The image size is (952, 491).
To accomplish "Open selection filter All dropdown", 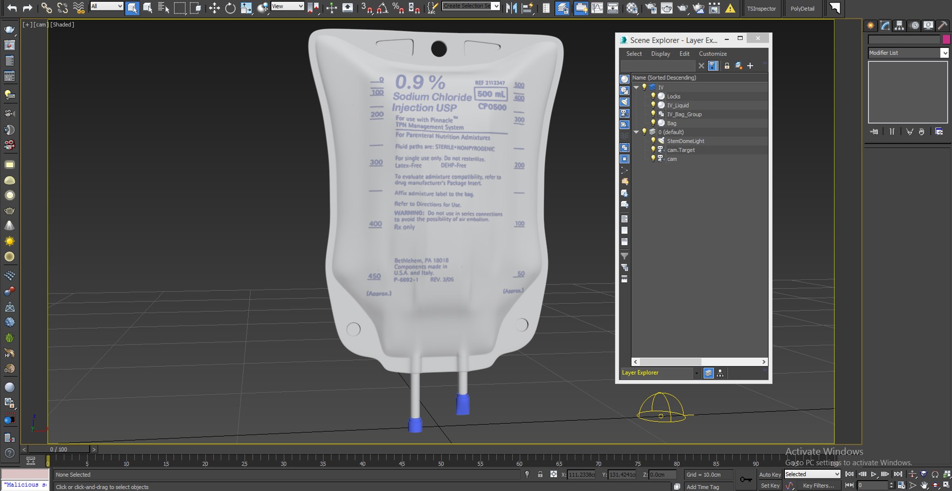I will click(107, 6).
